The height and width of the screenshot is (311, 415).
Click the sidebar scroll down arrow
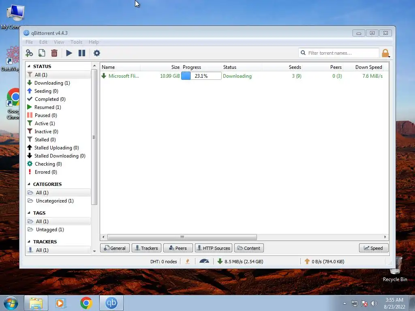94,251
